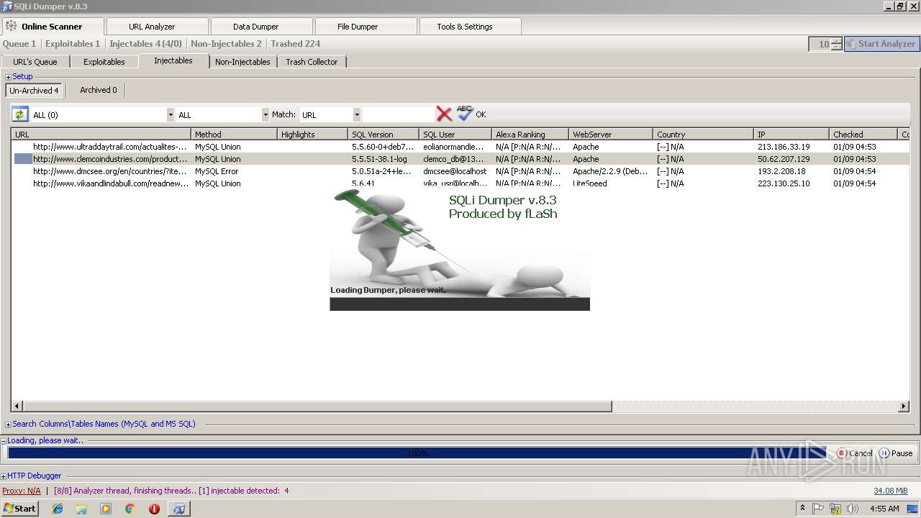Image resolution: width=921 pixels, height=518 pixels.
Task: Click the filter text input field
Action: [399, 114]
